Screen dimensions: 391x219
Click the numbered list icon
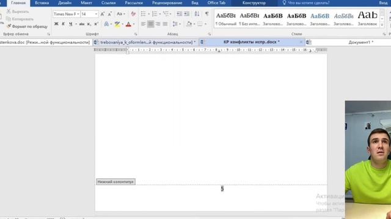155,14
